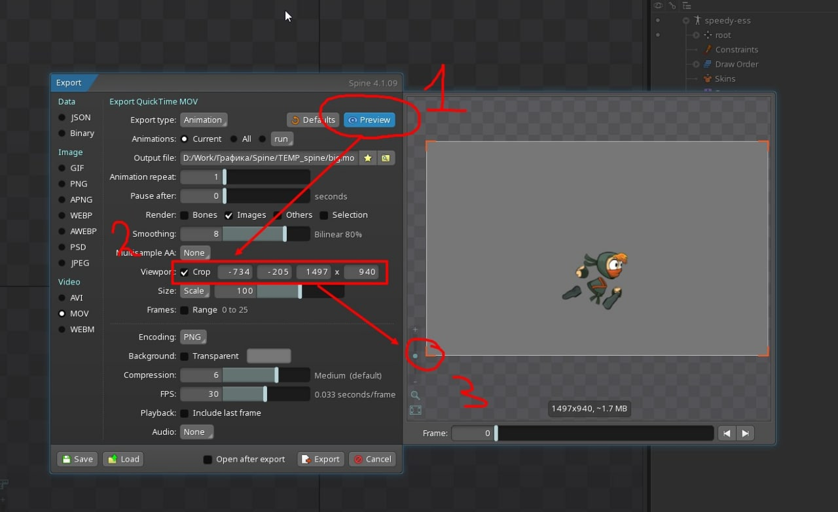
Task: Open the Export type Animation dropdown
Action: pyautogui.click(x=204, y=120)
